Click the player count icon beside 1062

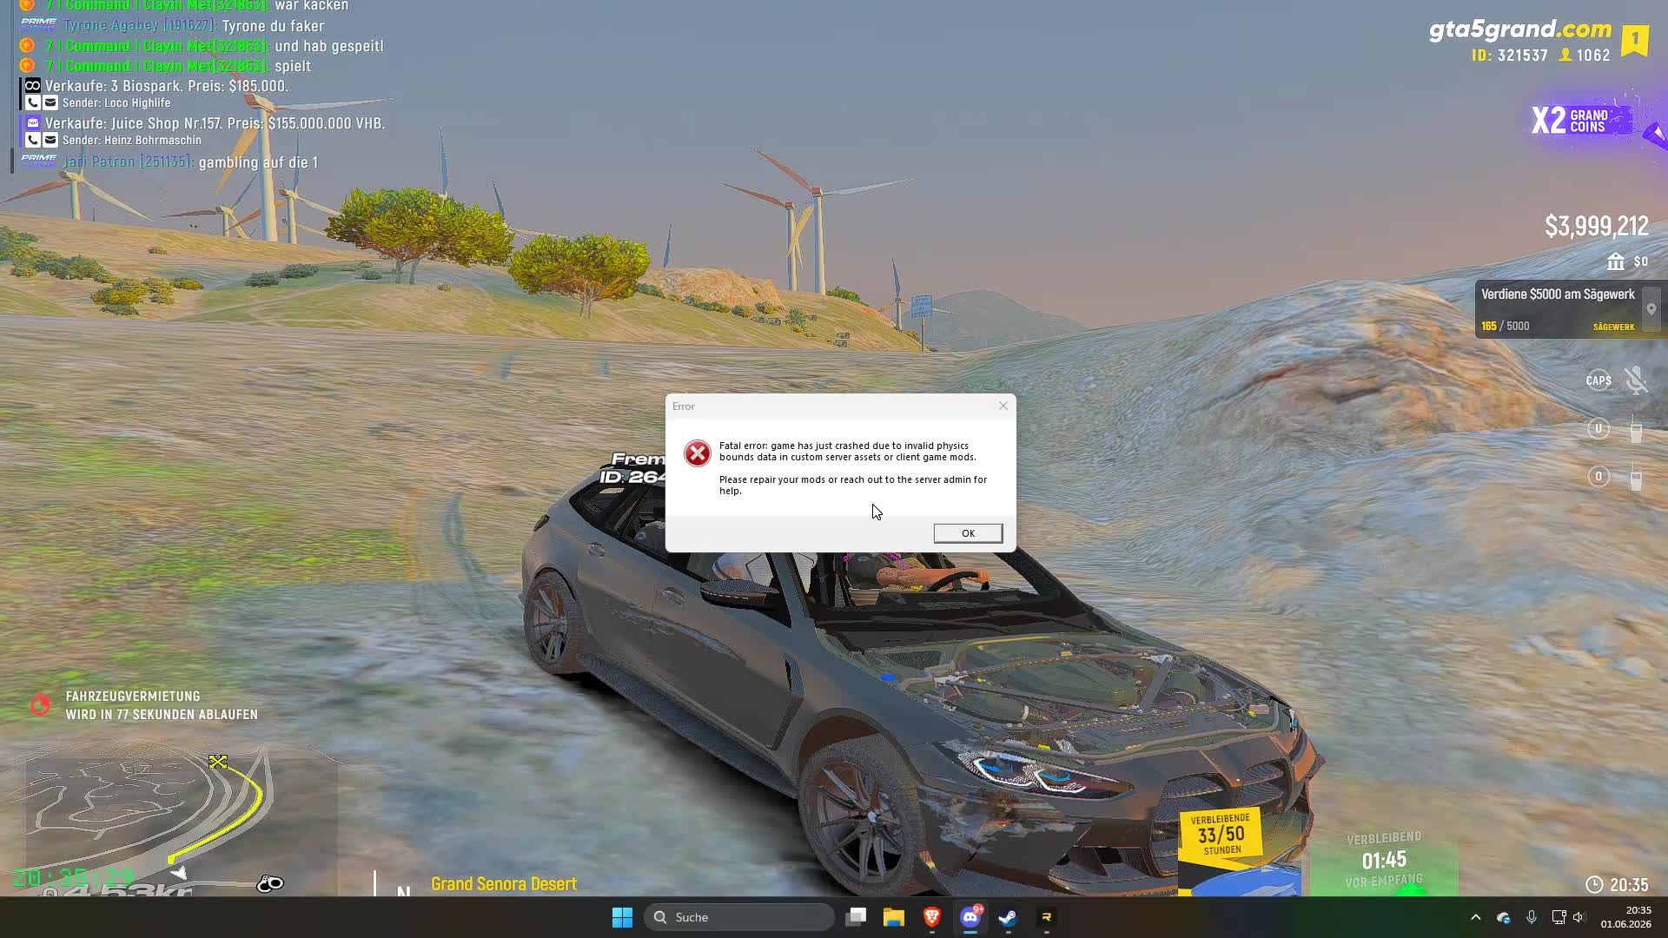click(x=1565, y=55)
